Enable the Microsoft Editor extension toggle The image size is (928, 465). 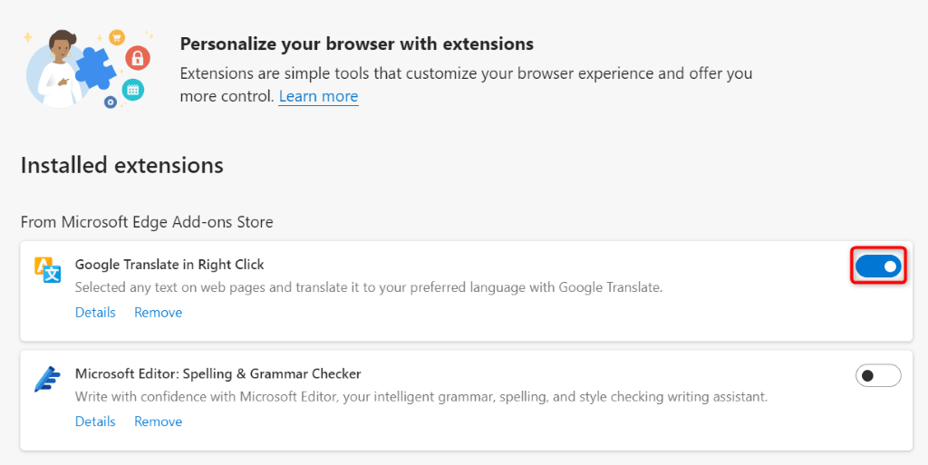(878, 375)
